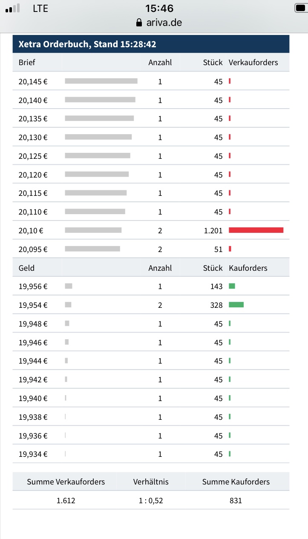Click the Summe Verkauforders total 1.612

pos(66,501)
